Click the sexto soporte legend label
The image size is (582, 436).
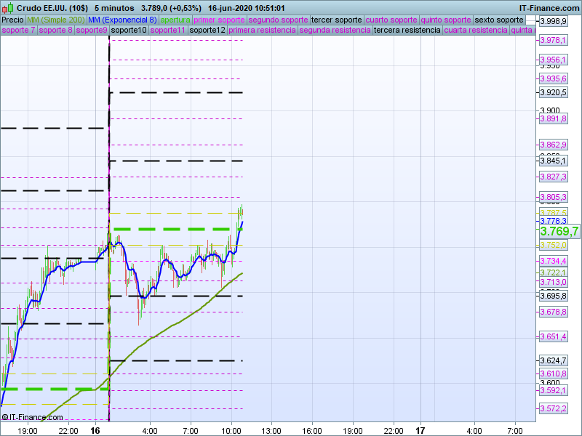point(498,20)
